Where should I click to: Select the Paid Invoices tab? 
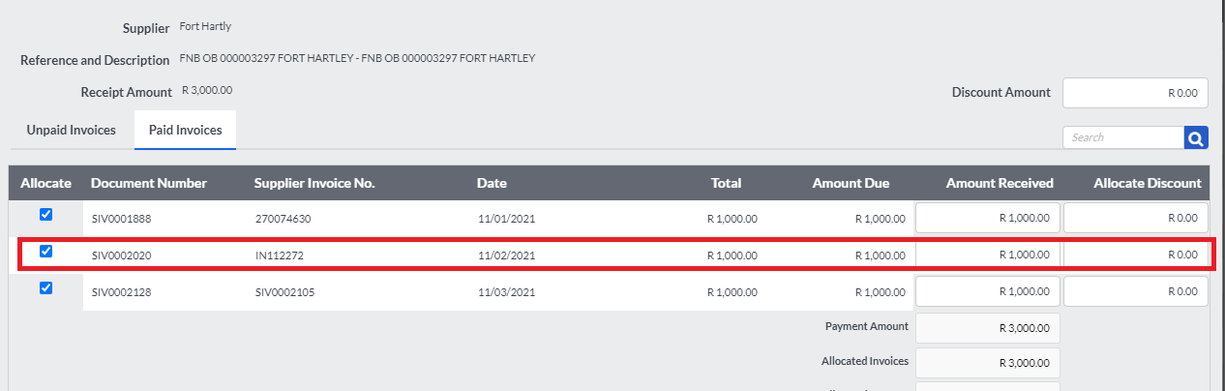pyautogui.click(x=186, y=130)
